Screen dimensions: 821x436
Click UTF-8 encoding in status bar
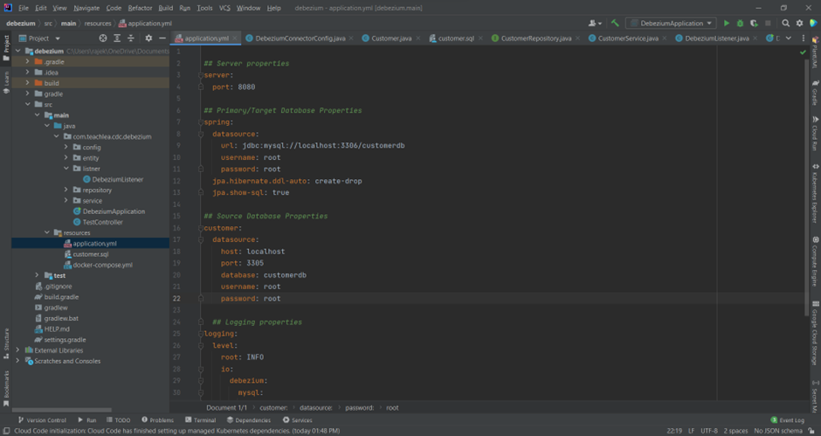click(709, 431)
